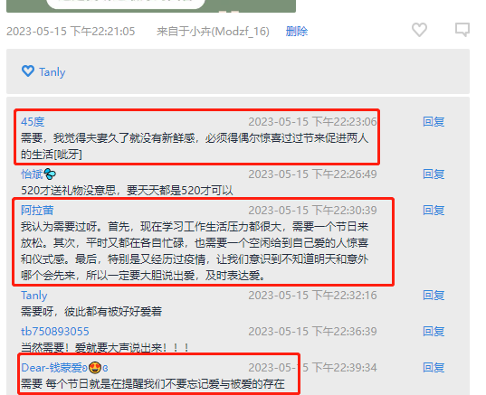This screenshot has height=395, width=486.
Task: Reply to 阿拉蕾's comment
Action: (x=434, y=211)
